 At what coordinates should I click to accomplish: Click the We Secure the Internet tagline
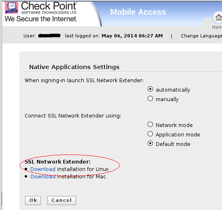coord(41,19)
